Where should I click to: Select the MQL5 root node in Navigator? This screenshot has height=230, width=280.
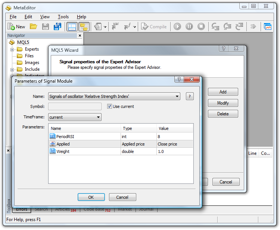tap(23, 42)
